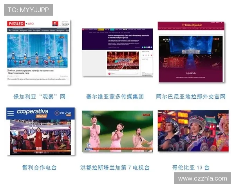Click the Serbian article headline 'Počeo novogodišnji Gala veče'

[128, 36]
